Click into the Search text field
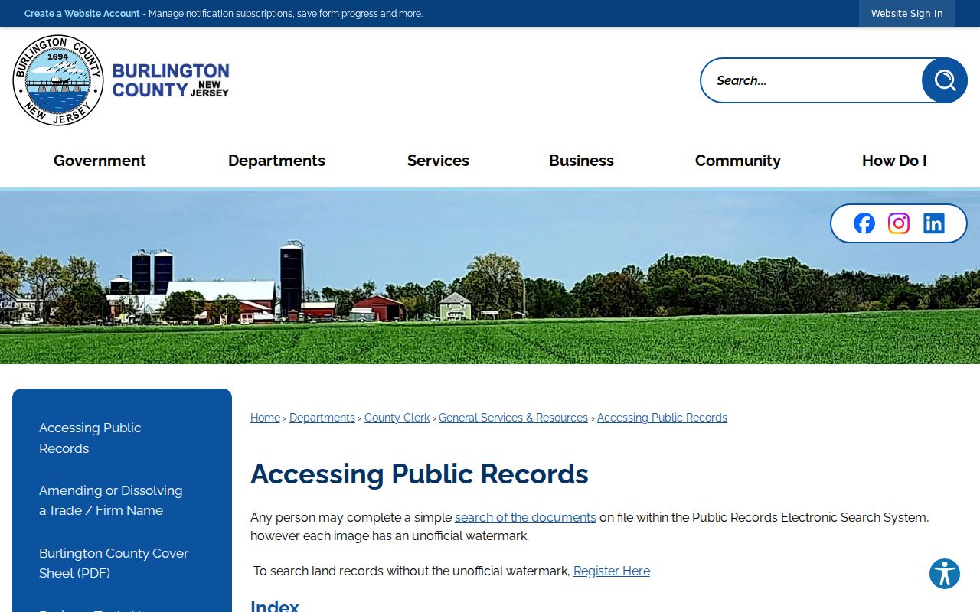This screenshot has width=980, height=612. pyautogui.click(x=812, y=80)
